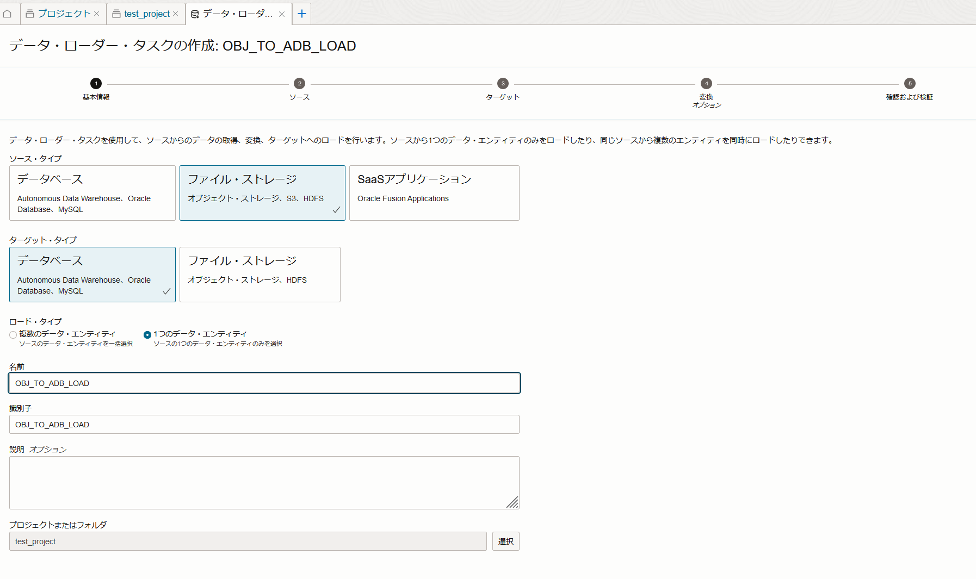The image size is (976, 579).
Task: Select データベース as source type
Action: pyautogui.click(x=92, y=193)
